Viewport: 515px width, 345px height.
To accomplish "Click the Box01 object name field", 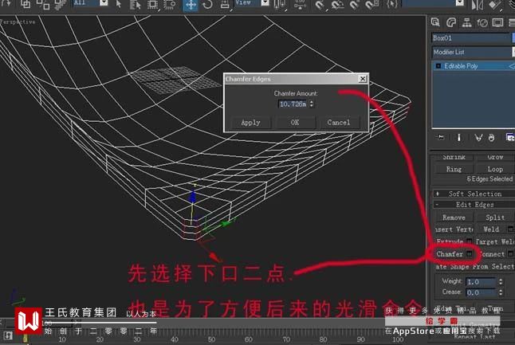I will point(471,37).
